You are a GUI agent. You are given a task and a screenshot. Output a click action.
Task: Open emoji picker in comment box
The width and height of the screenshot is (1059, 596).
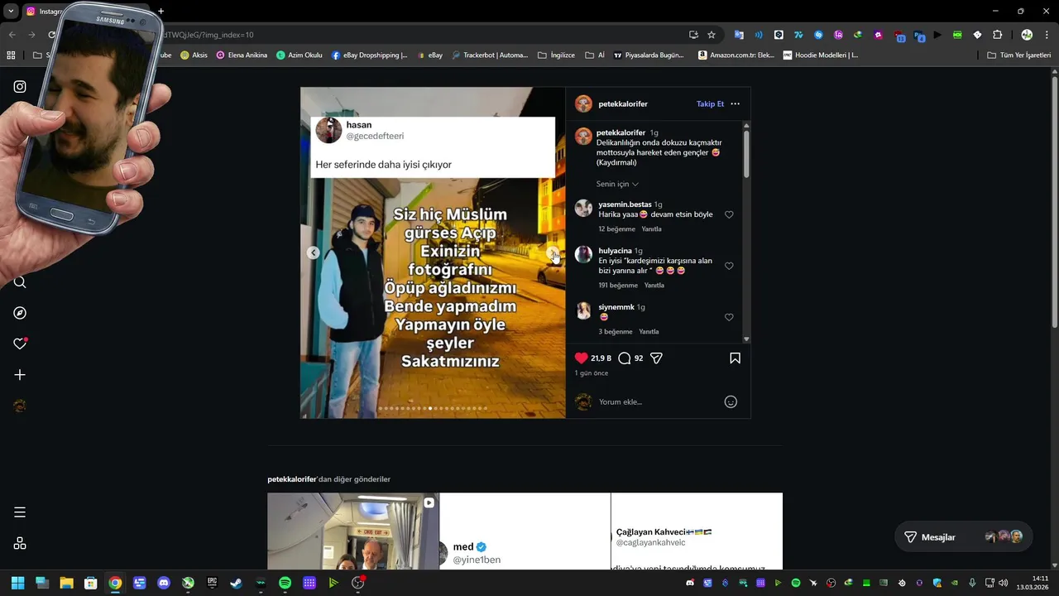coord(731,401)
